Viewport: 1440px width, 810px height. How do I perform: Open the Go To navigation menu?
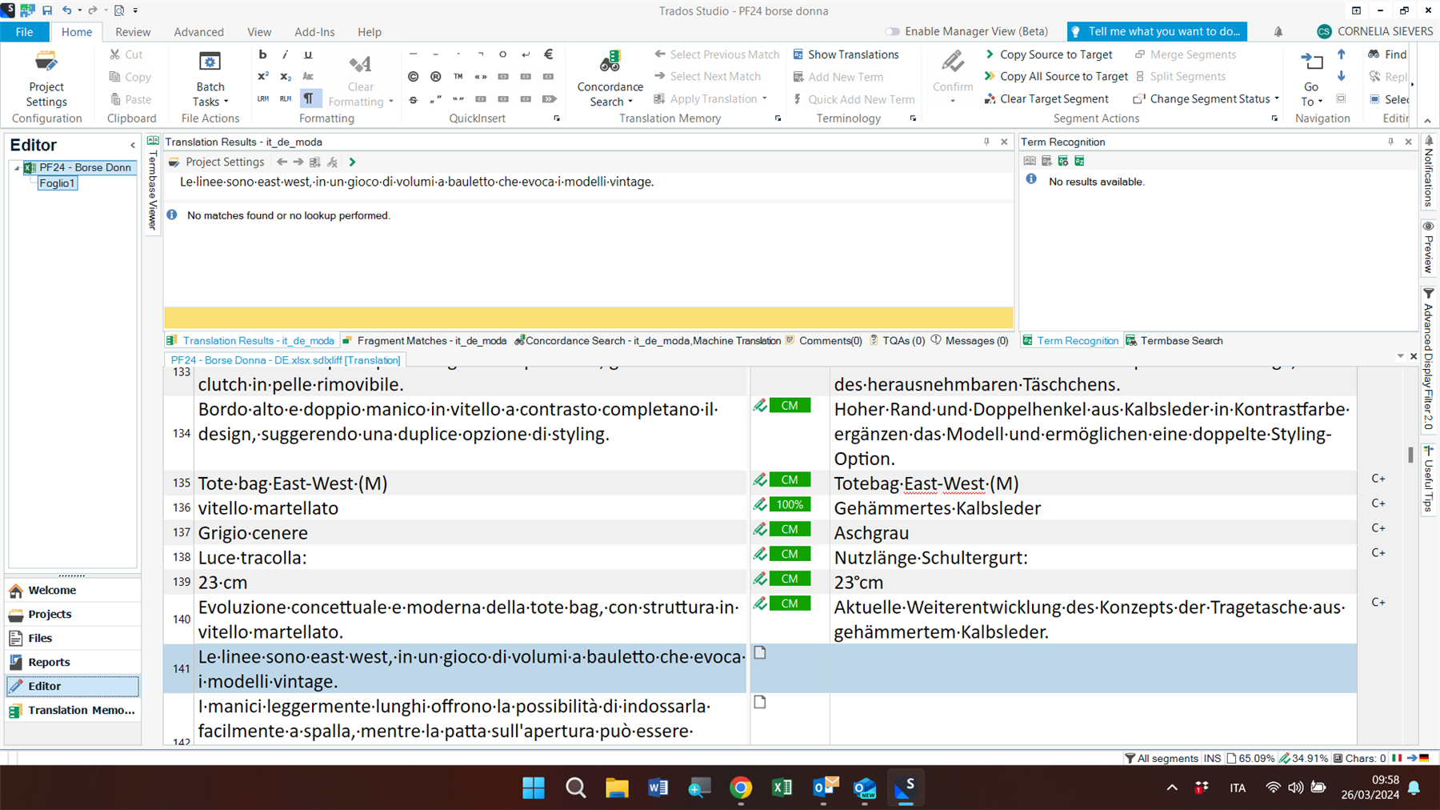pyautogui.click(x=1311, y=78)
